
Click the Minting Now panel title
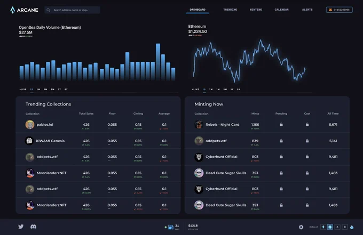tap(209, 104)
